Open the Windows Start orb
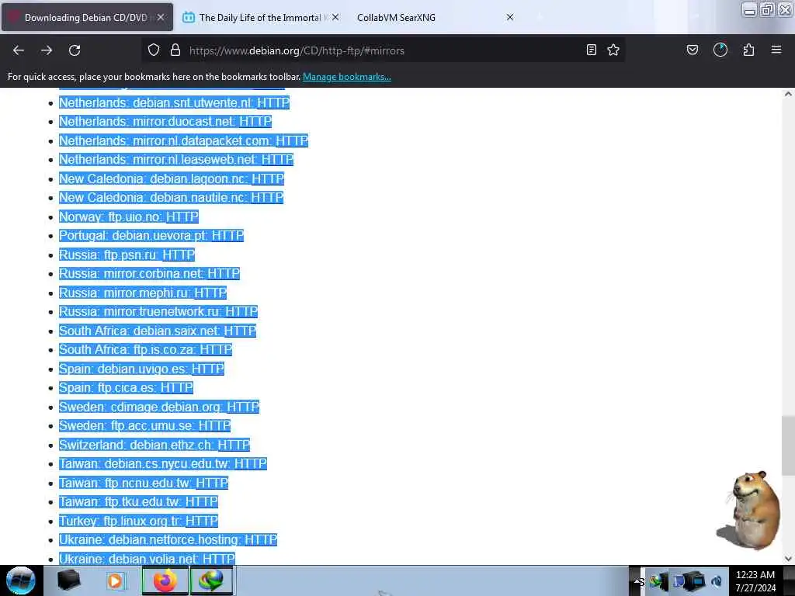The height and width of the screenshot is (596, 795). (x=21, y=580)
